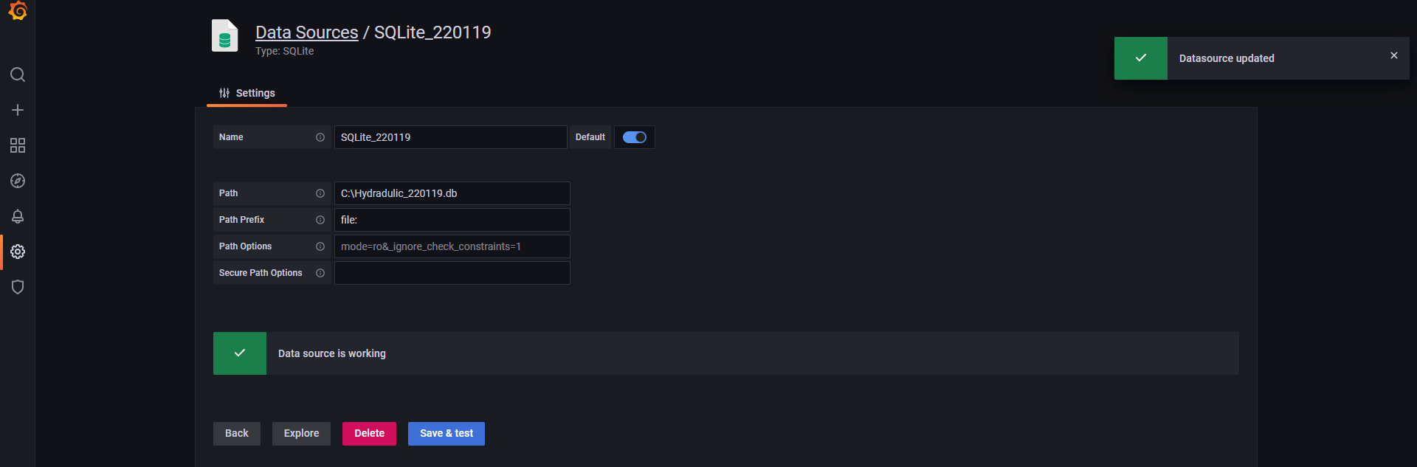Open the Grafana home logo
Viewport: 1417px width, 467px height.
tap(18, 10)
